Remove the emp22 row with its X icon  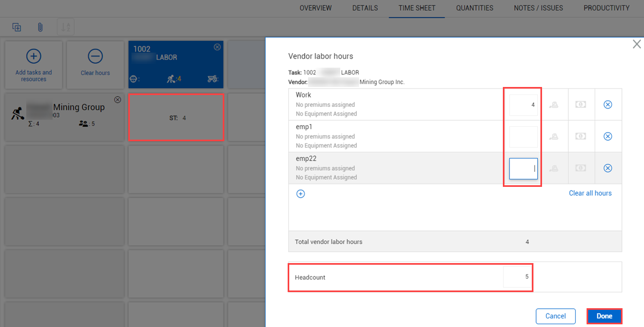pyautogui.click(x=608, y=168)
